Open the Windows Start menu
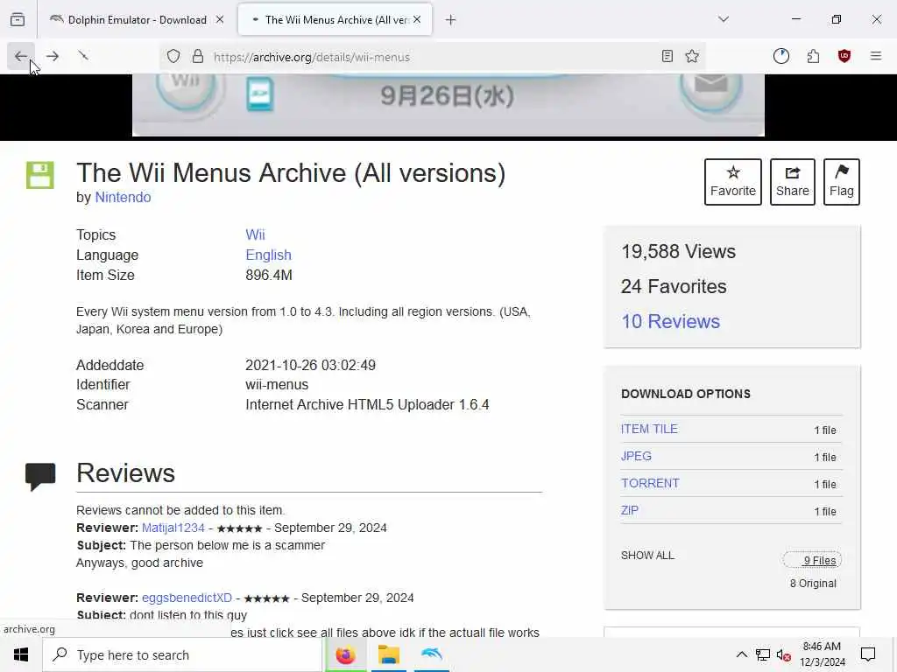 (x=21, y=654)
